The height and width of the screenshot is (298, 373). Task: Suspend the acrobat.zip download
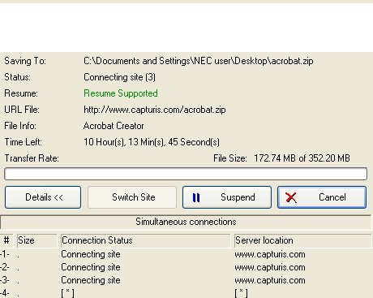pyautogui.click(x=227, y=197)
